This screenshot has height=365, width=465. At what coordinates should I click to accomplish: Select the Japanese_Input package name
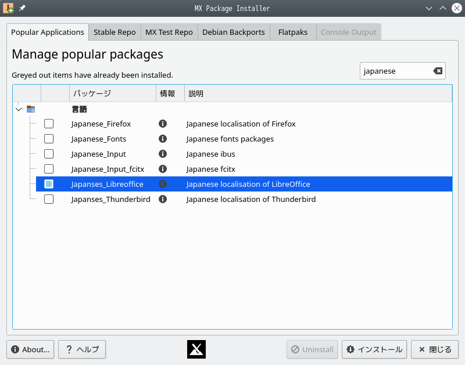[98, 154]
